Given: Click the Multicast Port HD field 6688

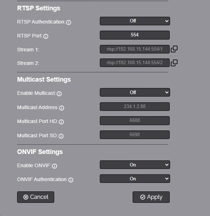Looking at the screenshot, I should pyautogui.click(x=135, y=121).
